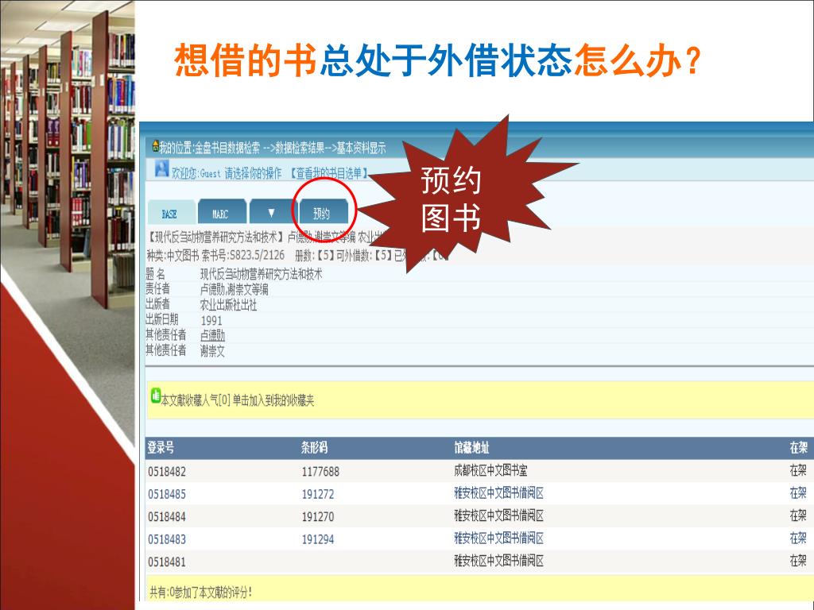The image size is (814, 610).
Task: Open the BASE tab
Action: pyautogui.click(x=172, y=213)
